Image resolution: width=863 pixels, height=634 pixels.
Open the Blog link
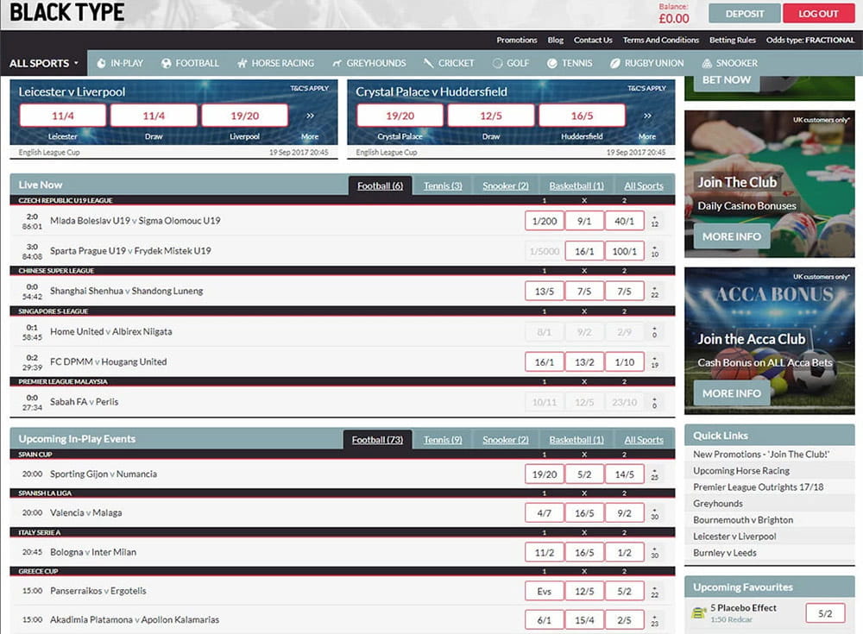pos(555,40)
